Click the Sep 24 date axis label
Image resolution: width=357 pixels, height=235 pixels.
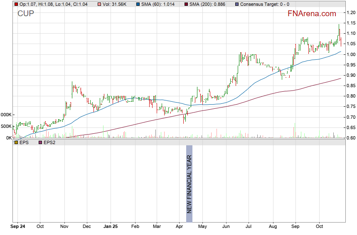tap(17, 227)
